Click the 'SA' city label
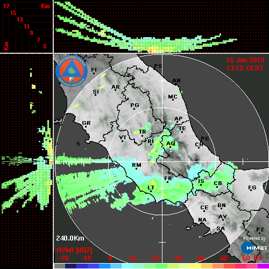Image resolution: width=269 pixels, height=269 pixels. click(221, 229)
